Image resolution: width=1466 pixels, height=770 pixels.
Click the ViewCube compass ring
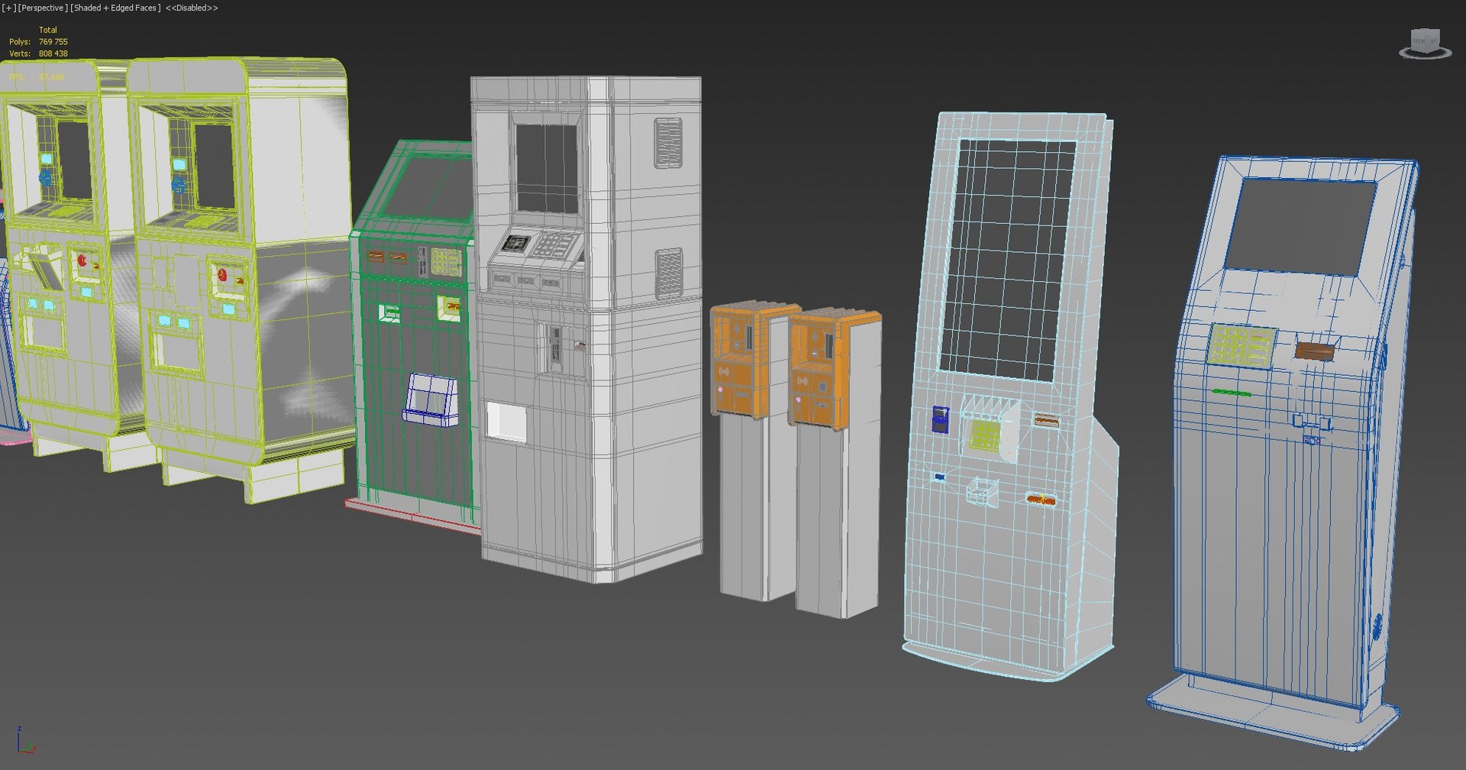(1424, 53)
